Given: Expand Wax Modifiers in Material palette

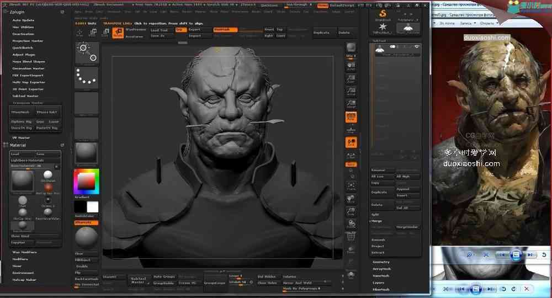Looking at the screenshot, I should [x=25, y=252].
